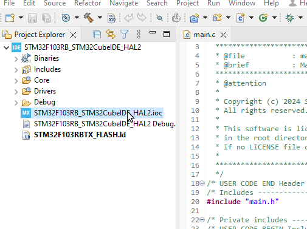Open the Search menu
Screen dimensions: 307x229
[157, 3]
